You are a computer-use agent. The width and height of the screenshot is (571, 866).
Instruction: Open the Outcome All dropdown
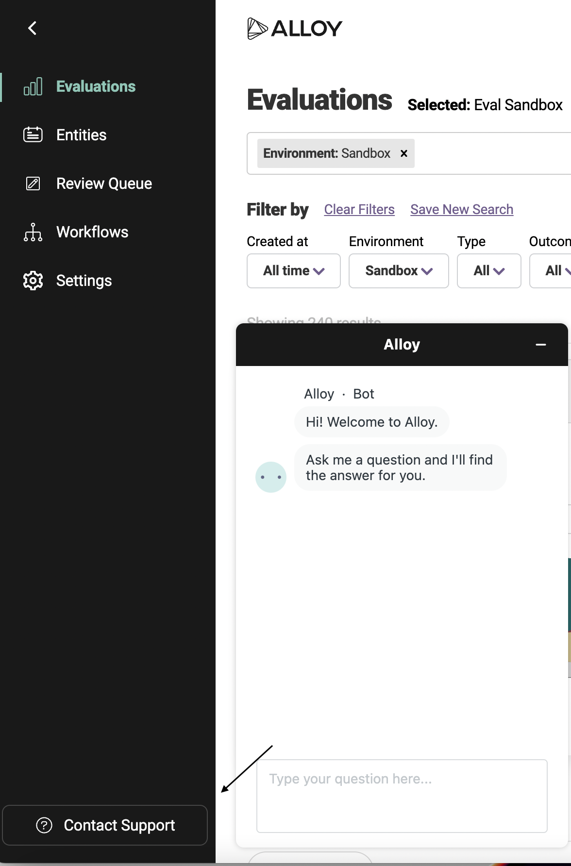[551, 271]
